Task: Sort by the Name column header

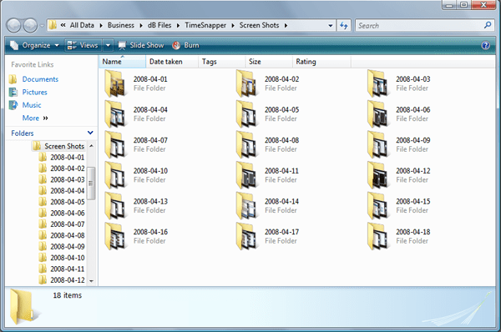Action: (122, 62)
